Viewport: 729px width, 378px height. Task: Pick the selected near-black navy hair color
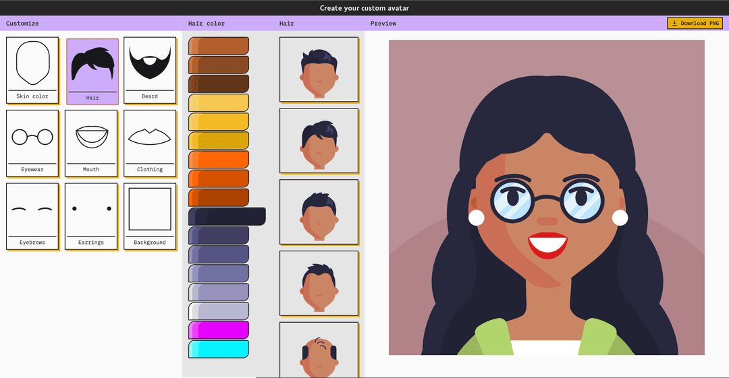tap(227, 216)
